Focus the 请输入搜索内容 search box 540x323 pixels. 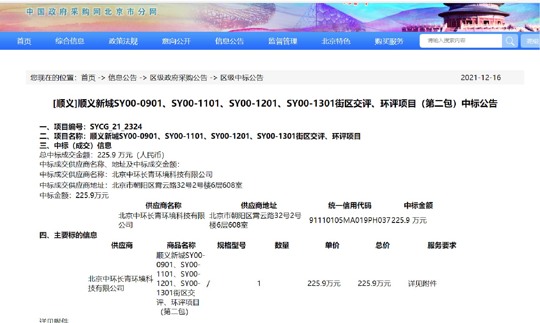460,41
